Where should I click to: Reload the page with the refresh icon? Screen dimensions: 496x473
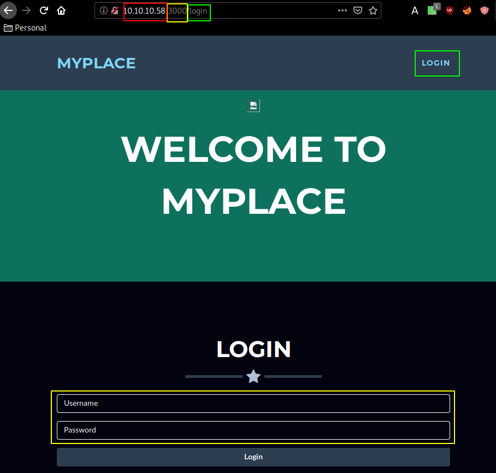pyautogui.click(x=44, y=10)
